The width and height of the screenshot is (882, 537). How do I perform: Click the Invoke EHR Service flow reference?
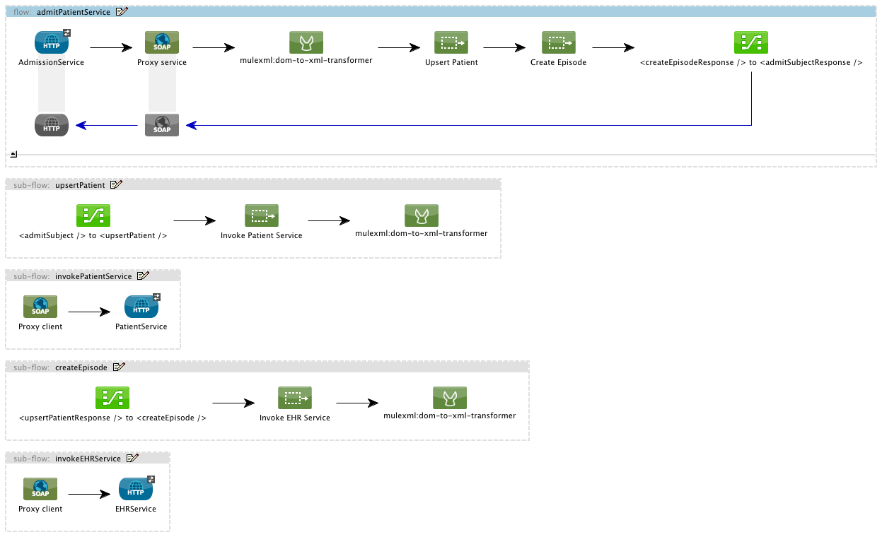[x=295, y=397]
